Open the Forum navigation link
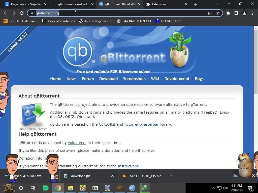Screen dimensions: 258x193 [88, 79]
